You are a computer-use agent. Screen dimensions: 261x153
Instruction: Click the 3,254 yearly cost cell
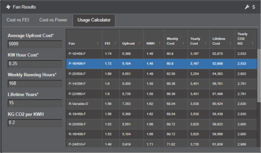[199, 74]
